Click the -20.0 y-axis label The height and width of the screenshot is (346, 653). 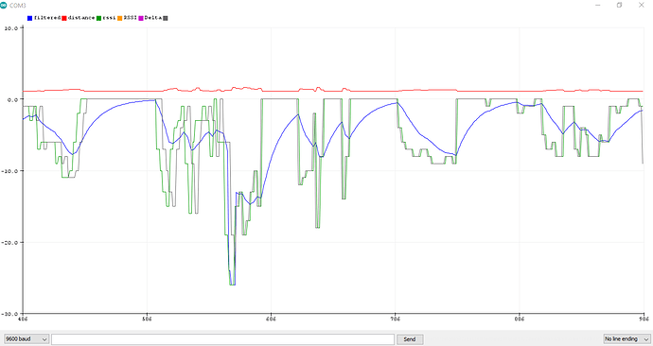(x=10, y=242)
